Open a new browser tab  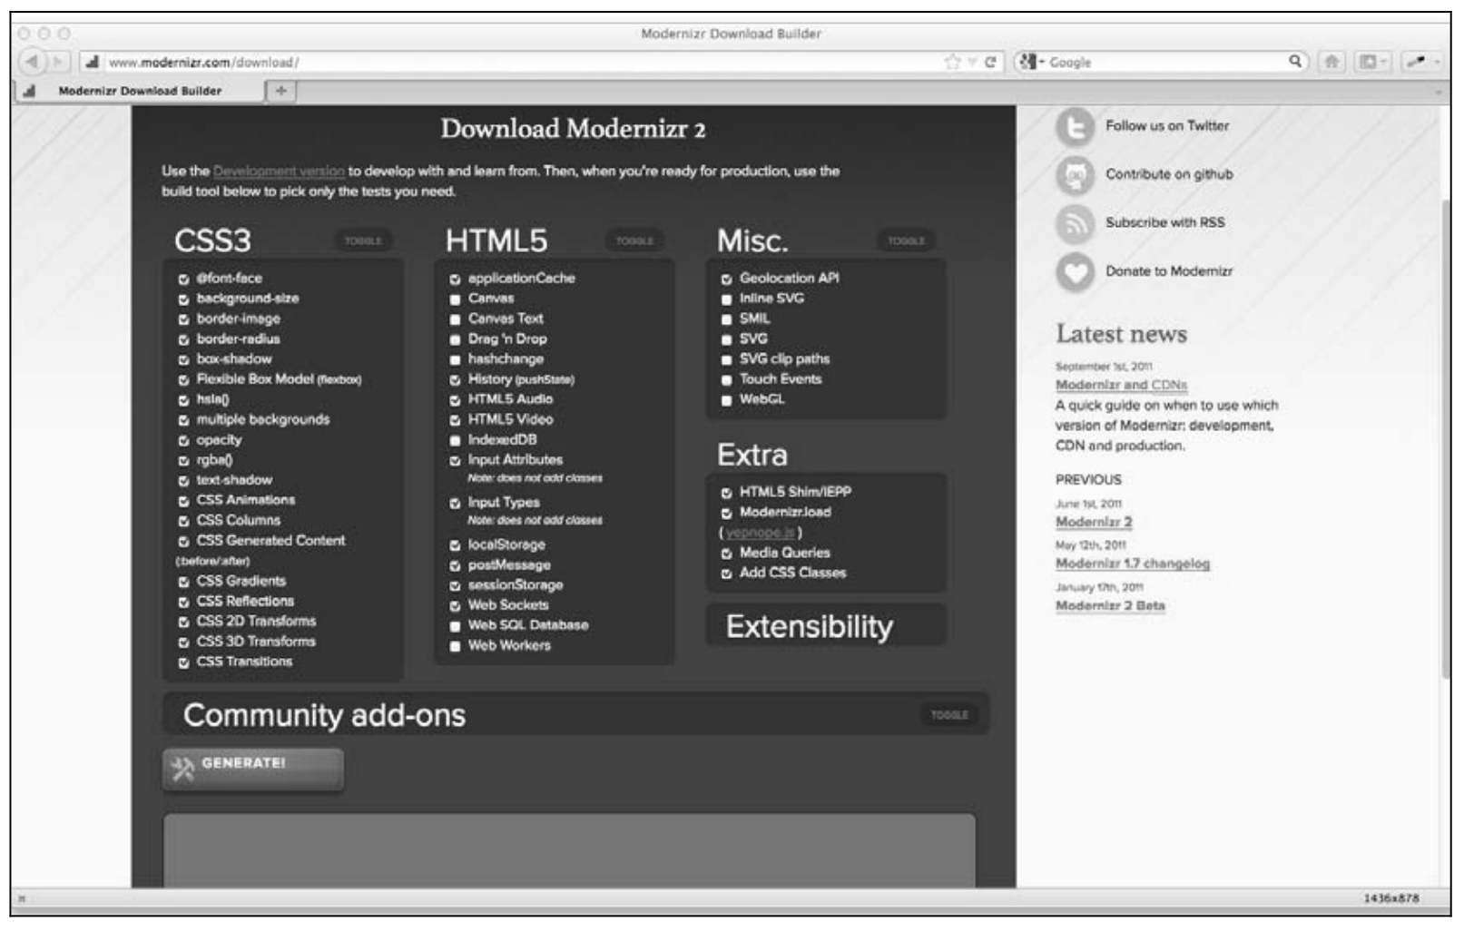point(280,91)
